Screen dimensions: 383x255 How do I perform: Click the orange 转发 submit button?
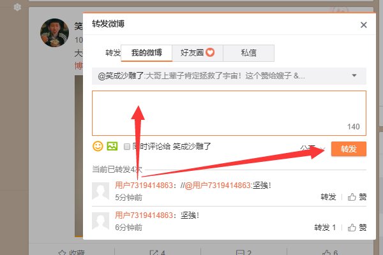(349, 149)
